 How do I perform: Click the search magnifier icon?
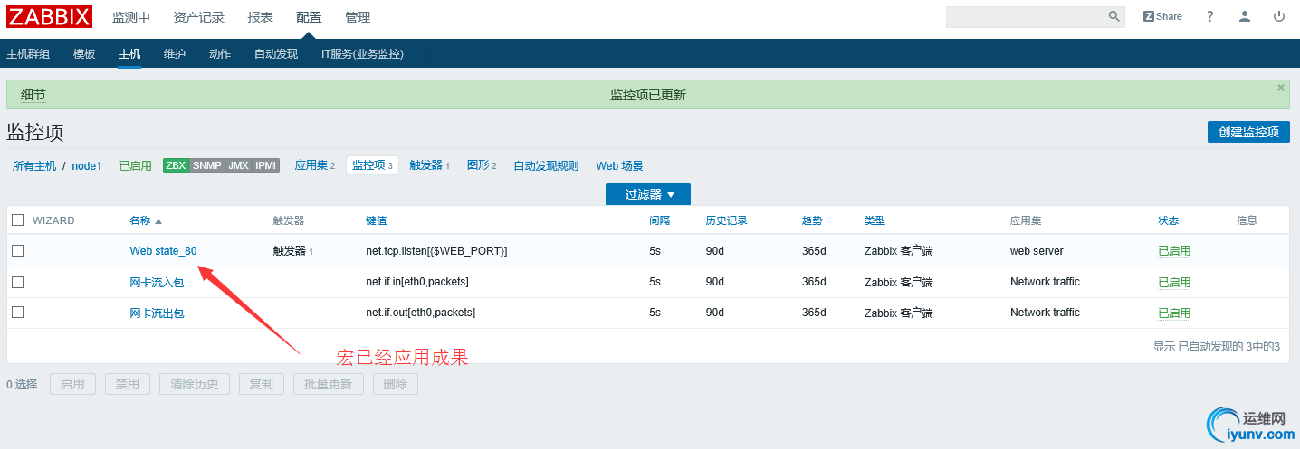coord(1114,16)
